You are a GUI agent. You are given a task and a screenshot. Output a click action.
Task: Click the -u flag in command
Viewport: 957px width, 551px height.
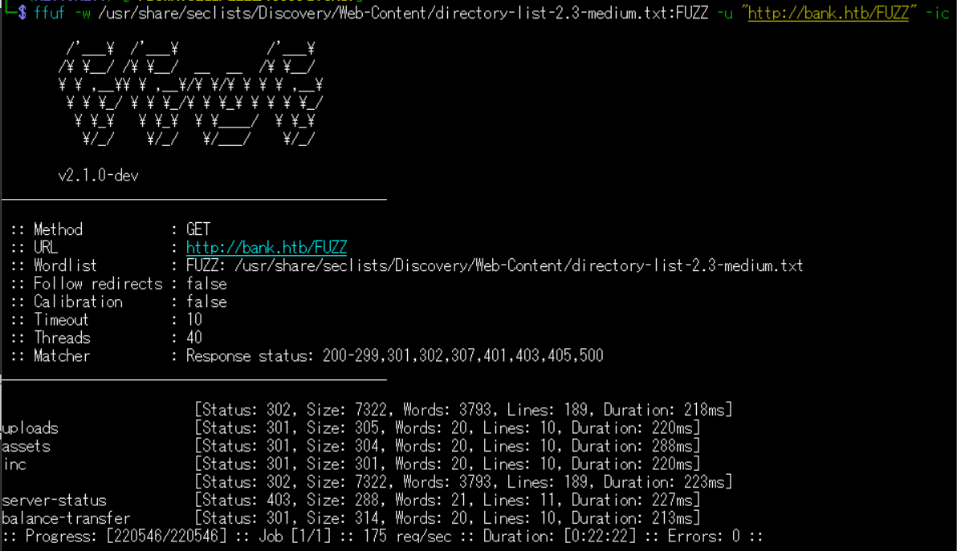pos(725,13)
